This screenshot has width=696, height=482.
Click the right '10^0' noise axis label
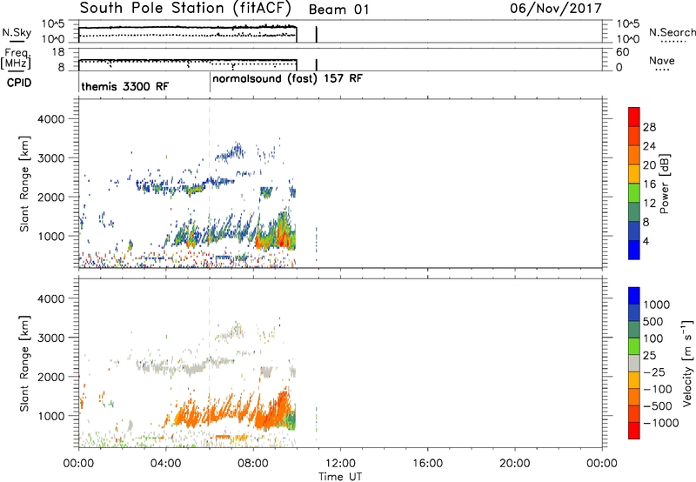(x=627, y=39)
